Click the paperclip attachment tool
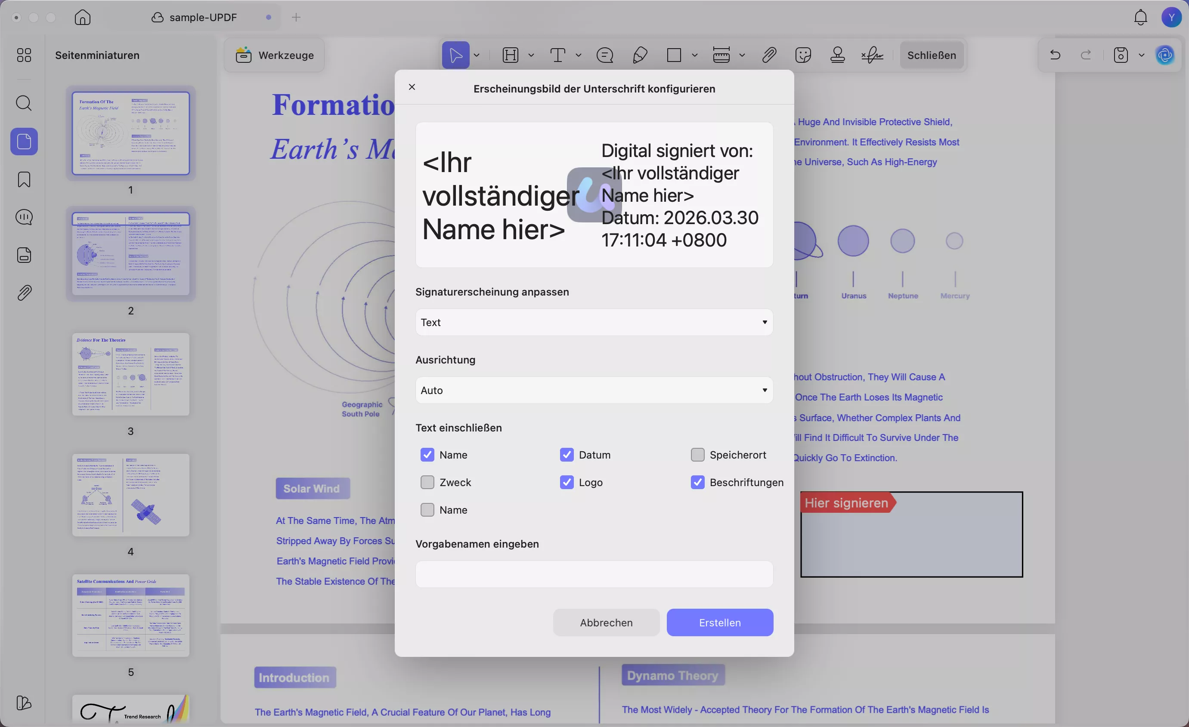1189x727 pixels. [769, 55]
